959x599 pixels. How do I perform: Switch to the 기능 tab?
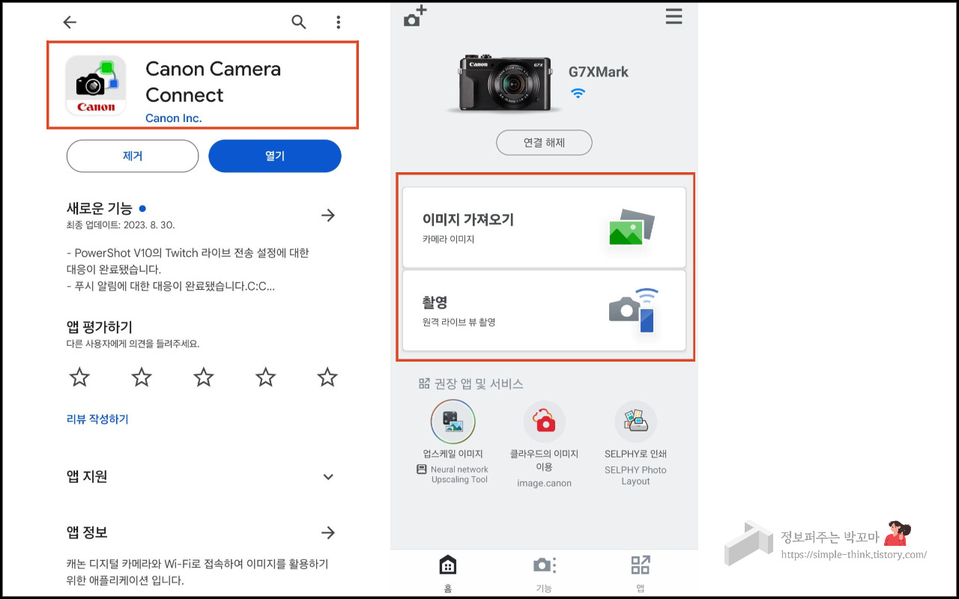pyautogui.click(x=544, y=572)
